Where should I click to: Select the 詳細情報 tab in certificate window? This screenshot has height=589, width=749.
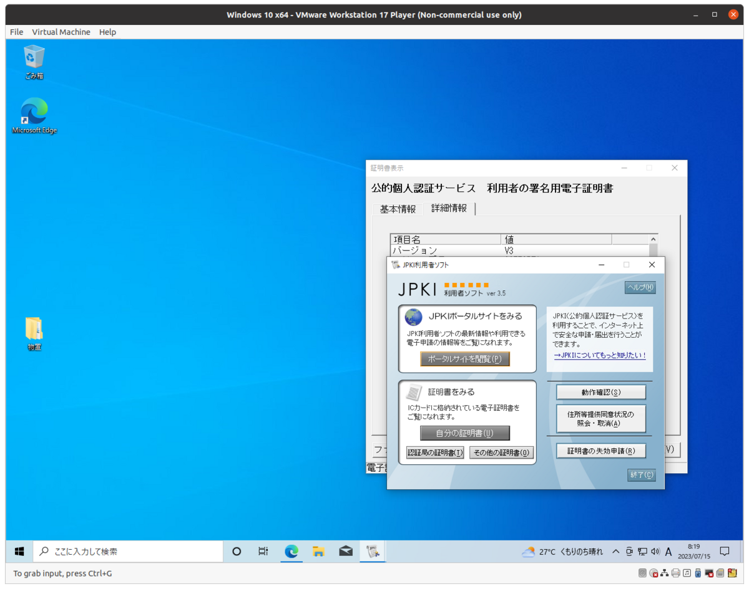449,208
